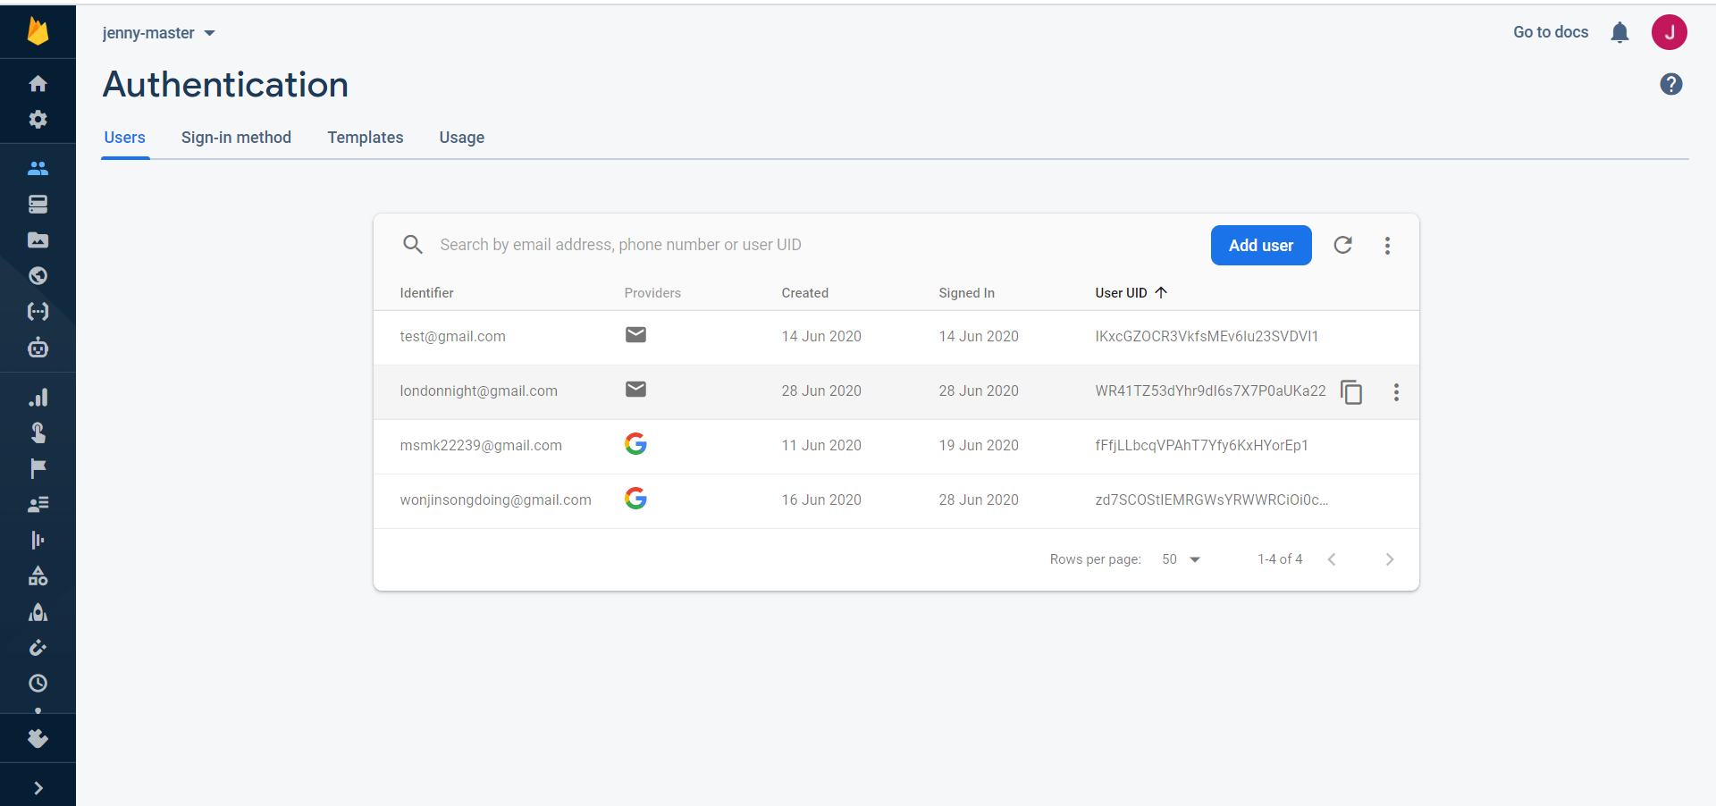Switch to the Usage tab
Viewport: 1716px width, 806px height.
point(462,138)
